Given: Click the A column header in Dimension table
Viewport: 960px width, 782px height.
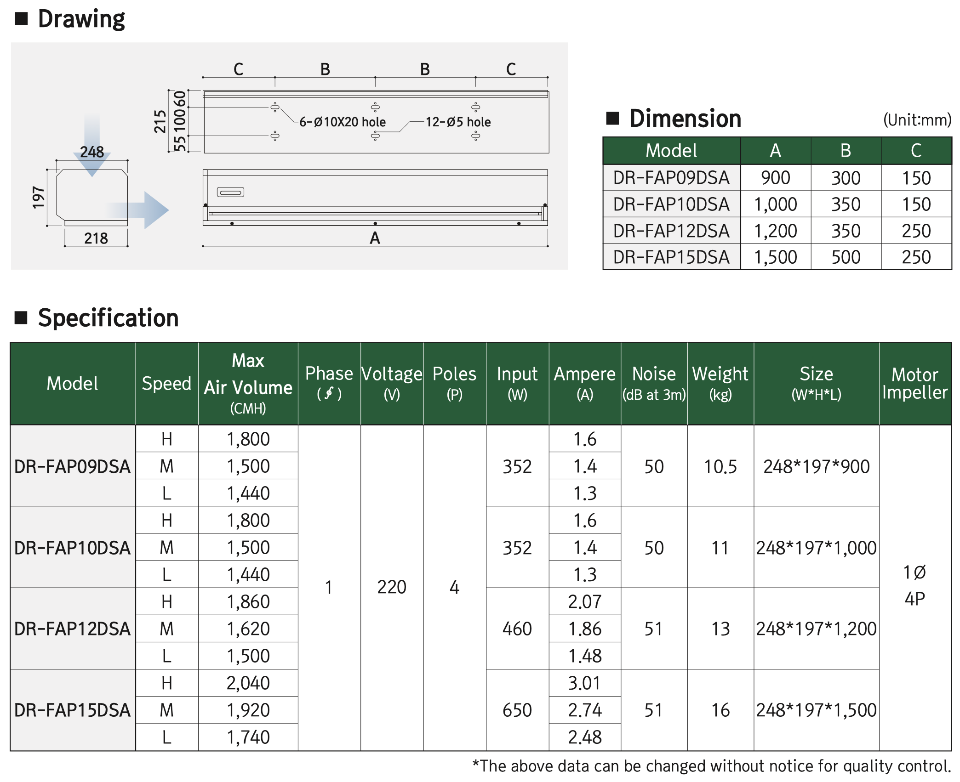Looking at the screenshot, I should (776, 151).
